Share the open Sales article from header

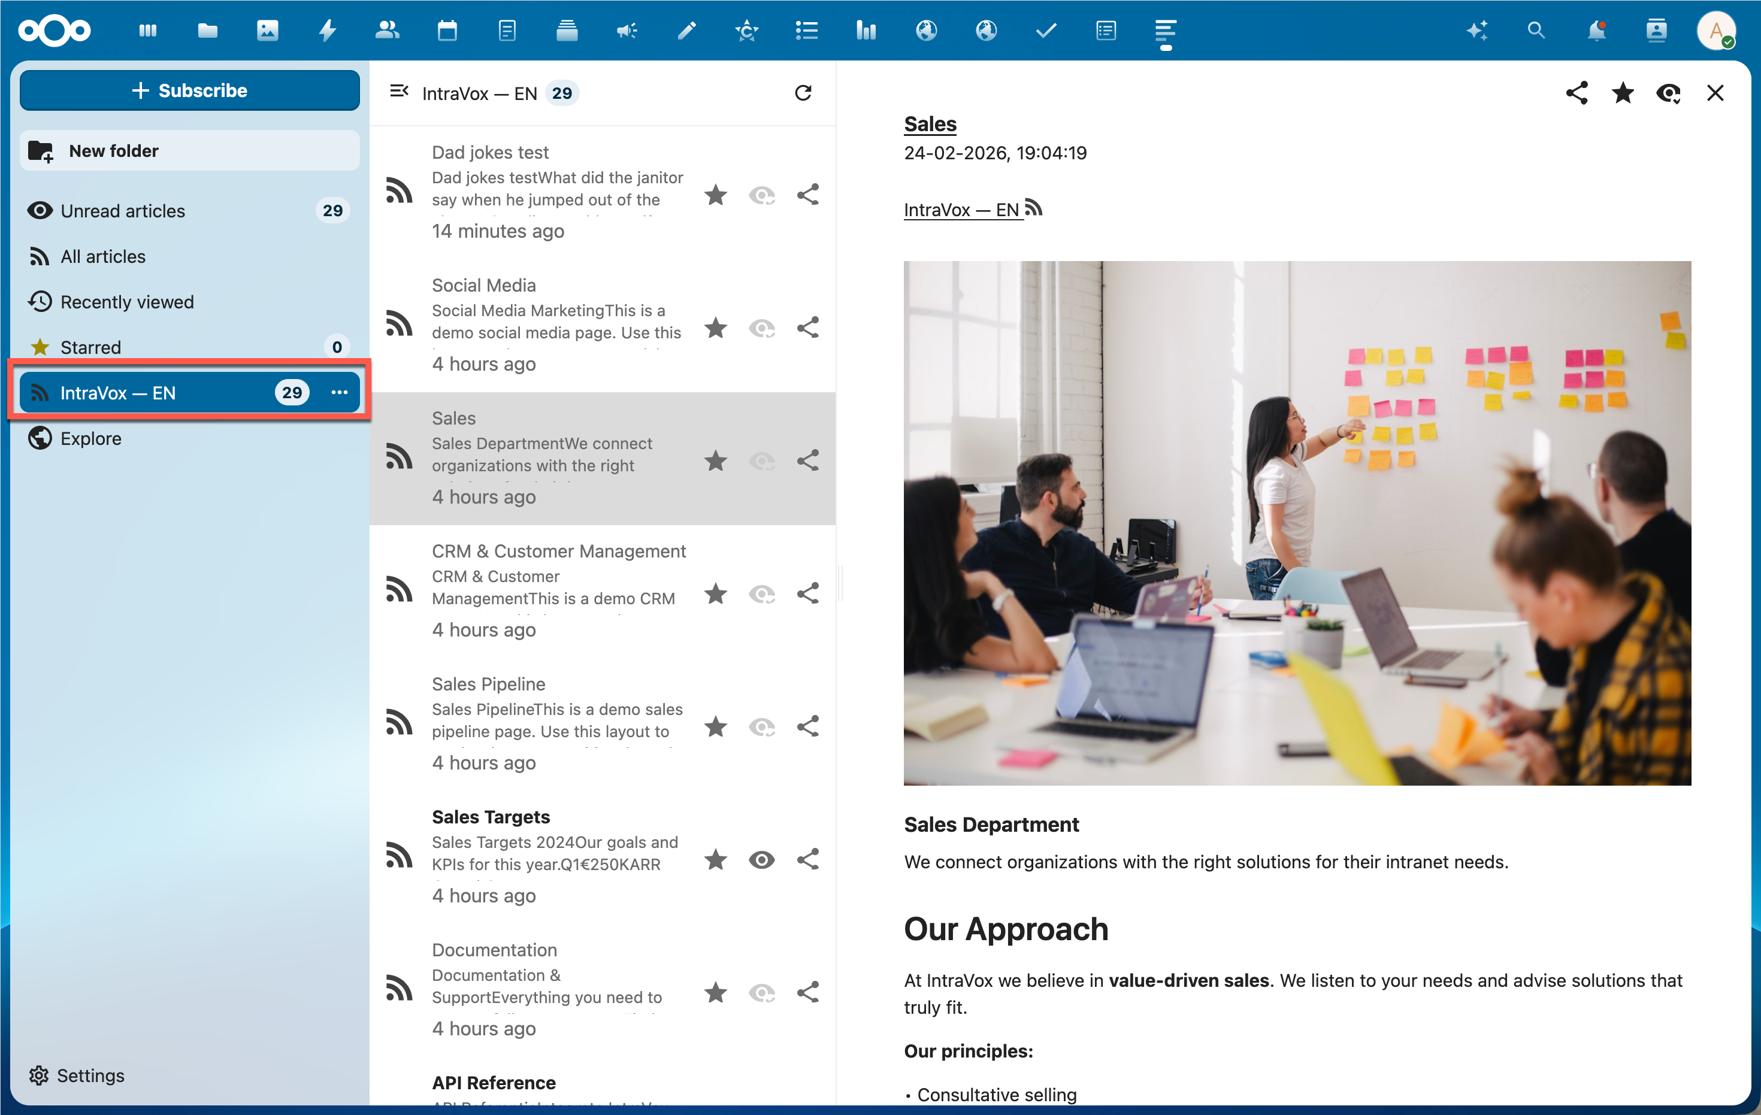click(1577, 93)
